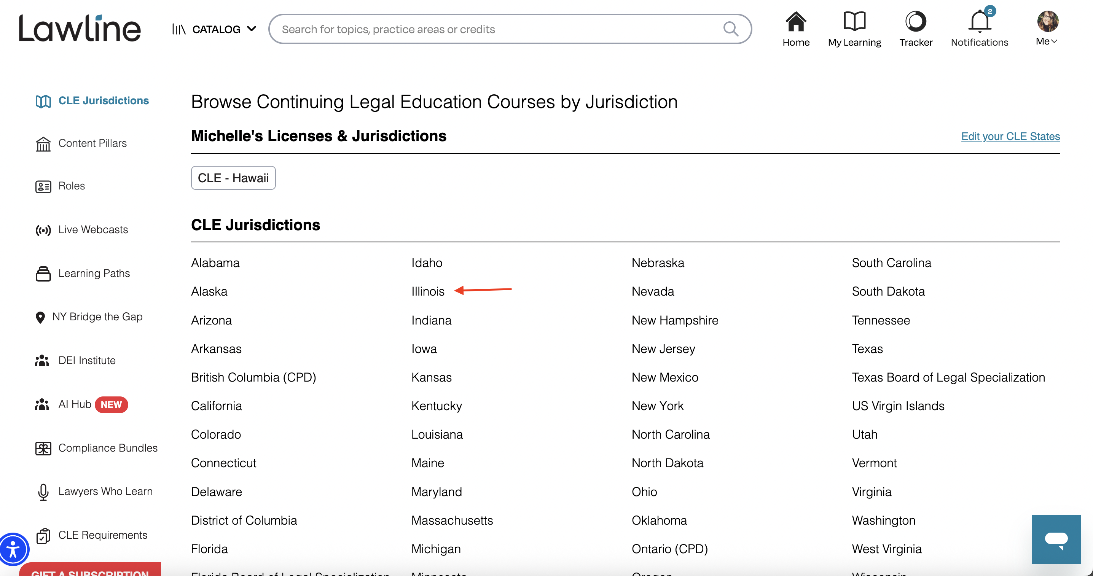This screenshot has height=576, width=1093.
Task: Open the Alaska jurisdiction link
Action: (209, 291)
